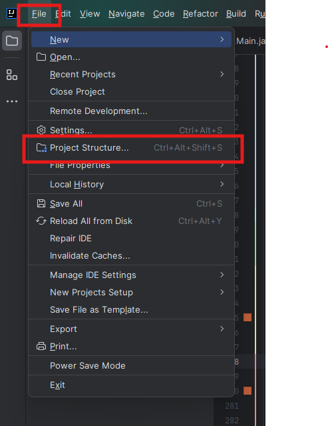Expand the Recent Projects submenu arrow
This screenshot has width=328, height=426.
pyautogui.click(x=222, y=74)
